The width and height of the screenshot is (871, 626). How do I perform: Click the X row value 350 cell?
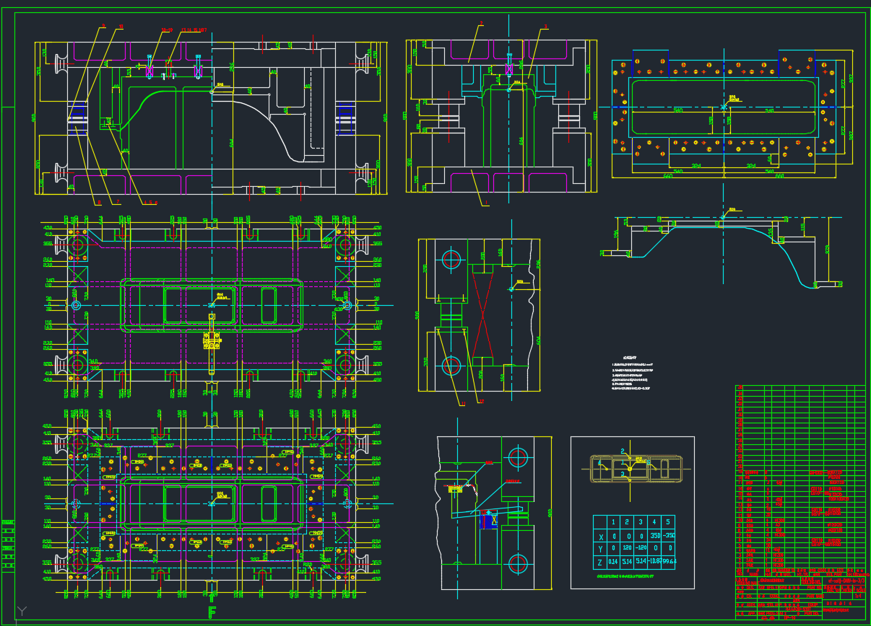coord(654,536)
